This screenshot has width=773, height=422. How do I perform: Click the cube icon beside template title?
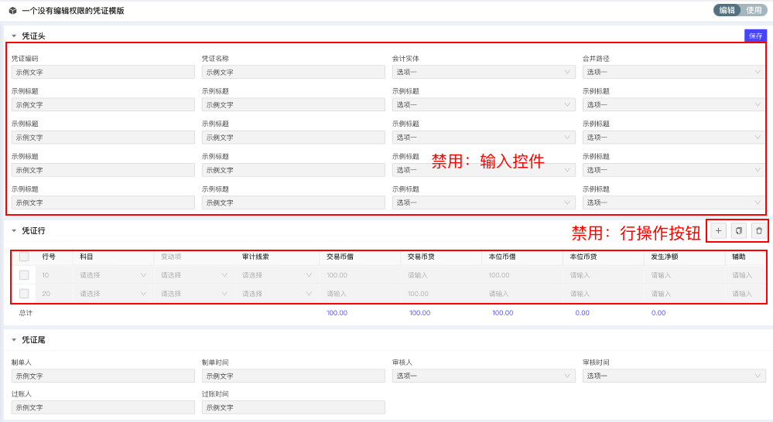click(x=12, y=11)
